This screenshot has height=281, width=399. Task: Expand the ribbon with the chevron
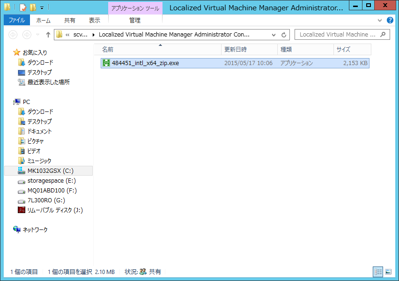click(x=380, y=20)
